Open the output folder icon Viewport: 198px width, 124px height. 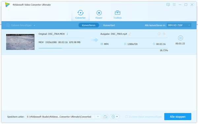[x=105, y=116]
